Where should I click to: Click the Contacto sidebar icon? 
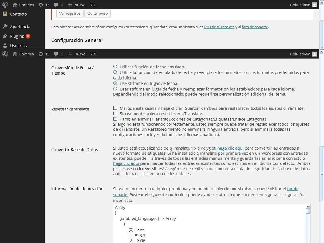pos(5,14)
